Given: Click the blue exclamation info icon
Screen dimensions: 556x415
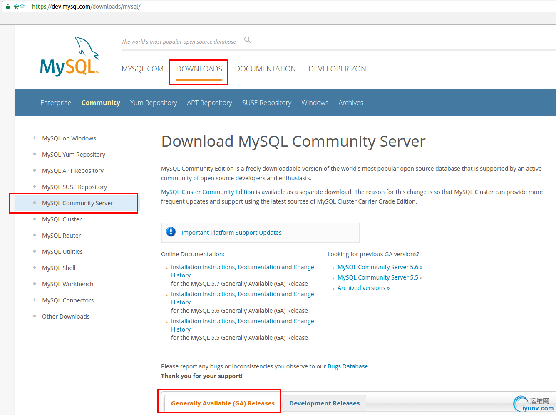Looking at the screenshot, I should pyautogui.click(x=171, y=232).
